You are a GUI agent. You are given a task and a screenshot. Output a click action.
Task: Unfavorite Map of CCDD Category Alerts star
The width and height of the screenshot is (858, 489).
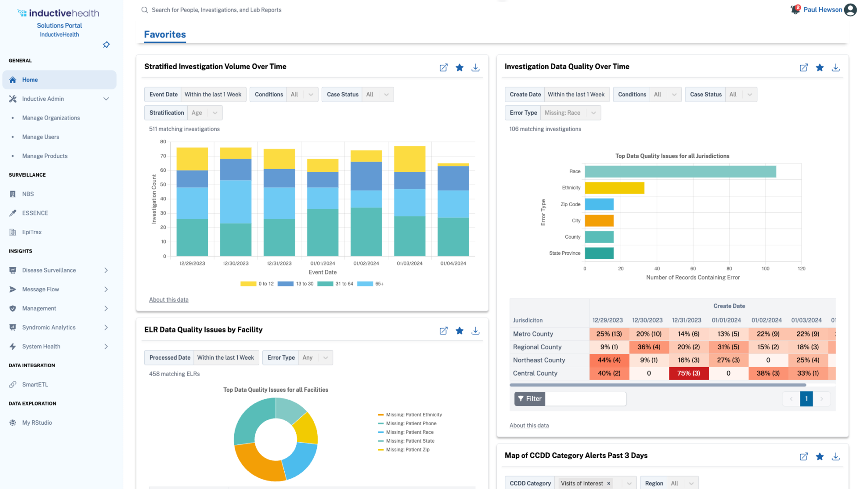tap(820, 456)
